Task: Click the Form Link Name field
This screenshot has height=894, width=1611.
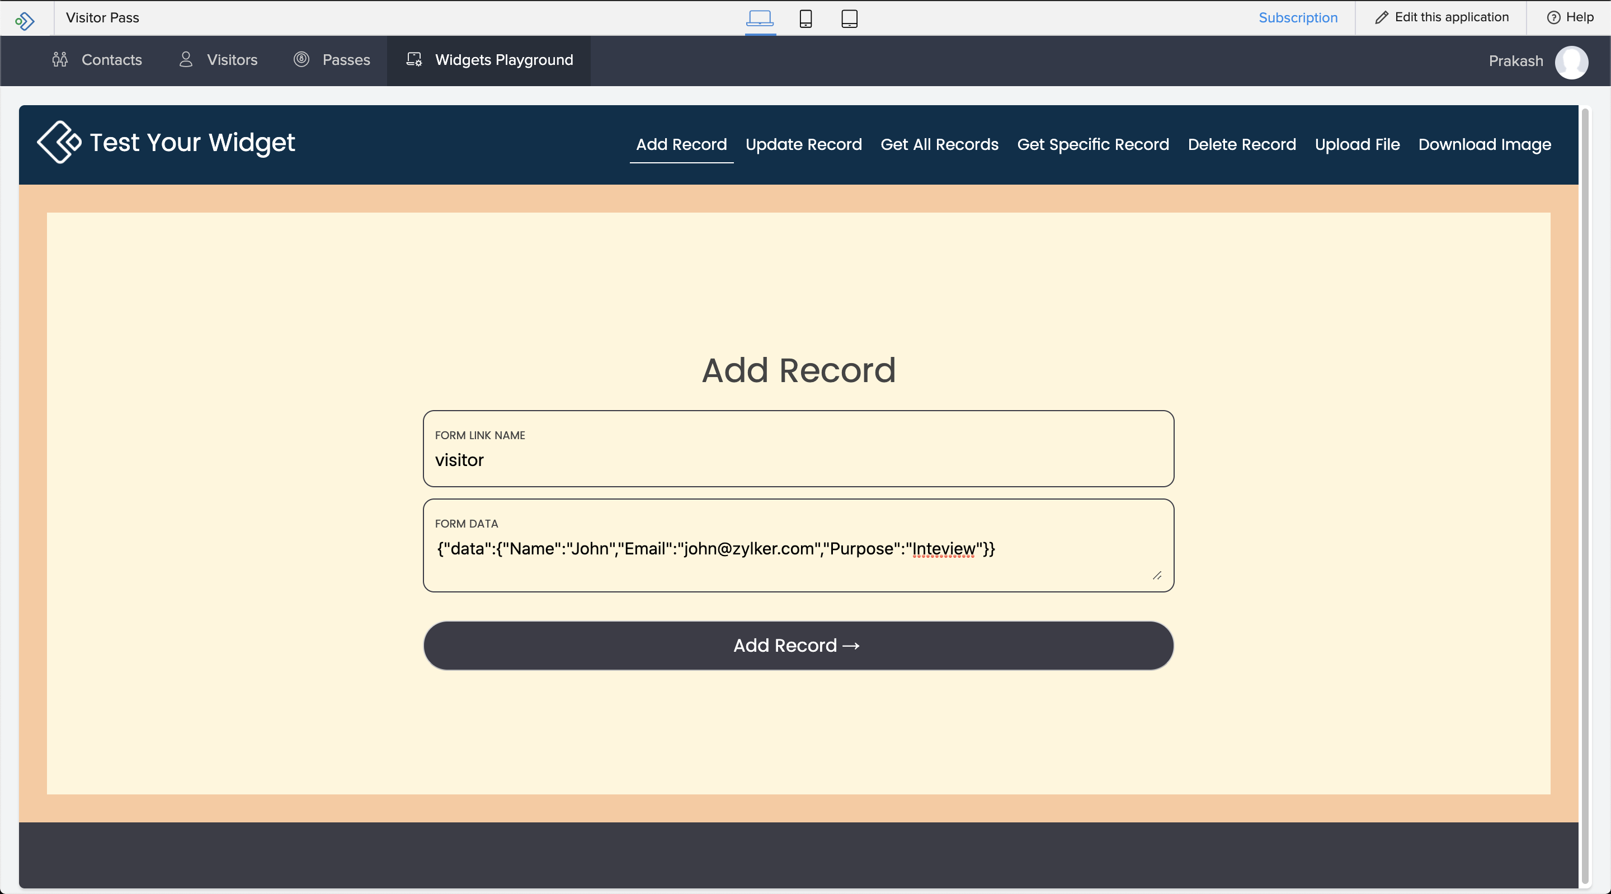Action: click(798, 460)
